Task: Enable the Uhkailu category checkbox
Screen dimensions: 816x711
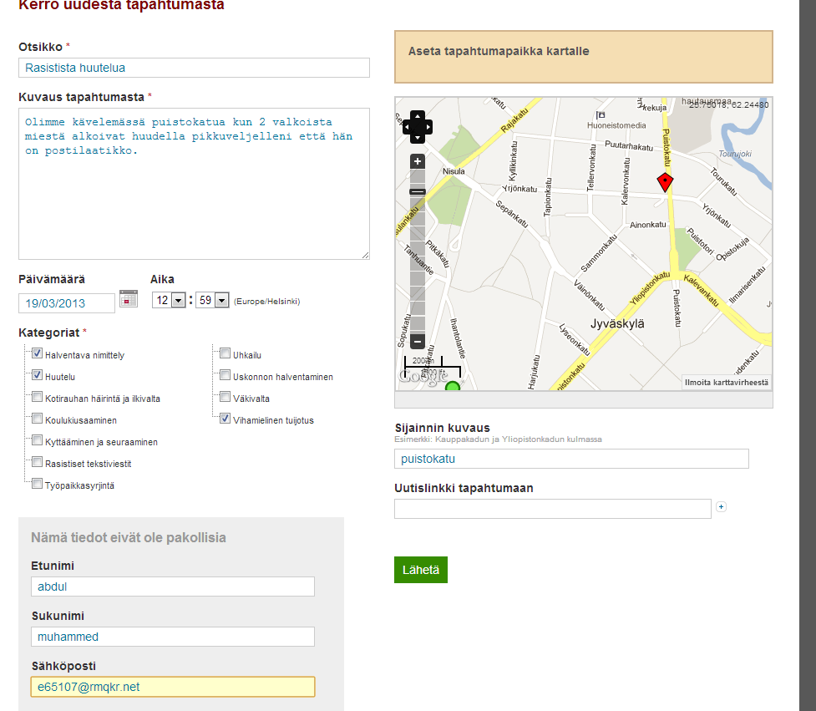Action: 225,354
